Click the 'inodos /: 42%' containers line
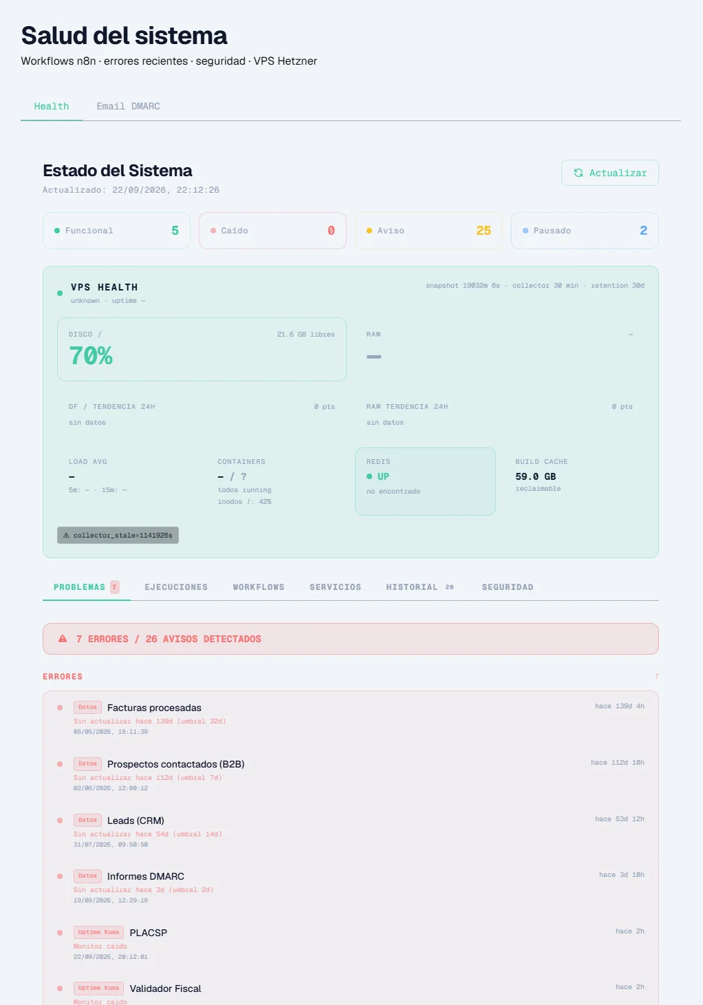This screenshot has height=1005, width=703. click(245, 502)
